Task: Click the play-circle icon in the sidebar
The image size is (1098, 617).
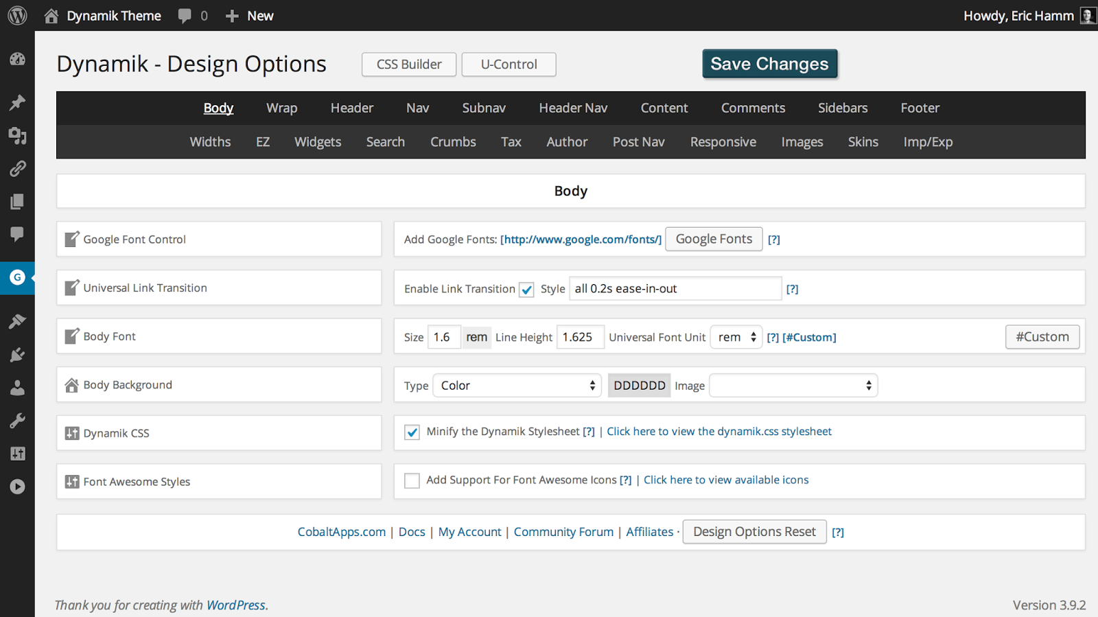Action: 17,487
